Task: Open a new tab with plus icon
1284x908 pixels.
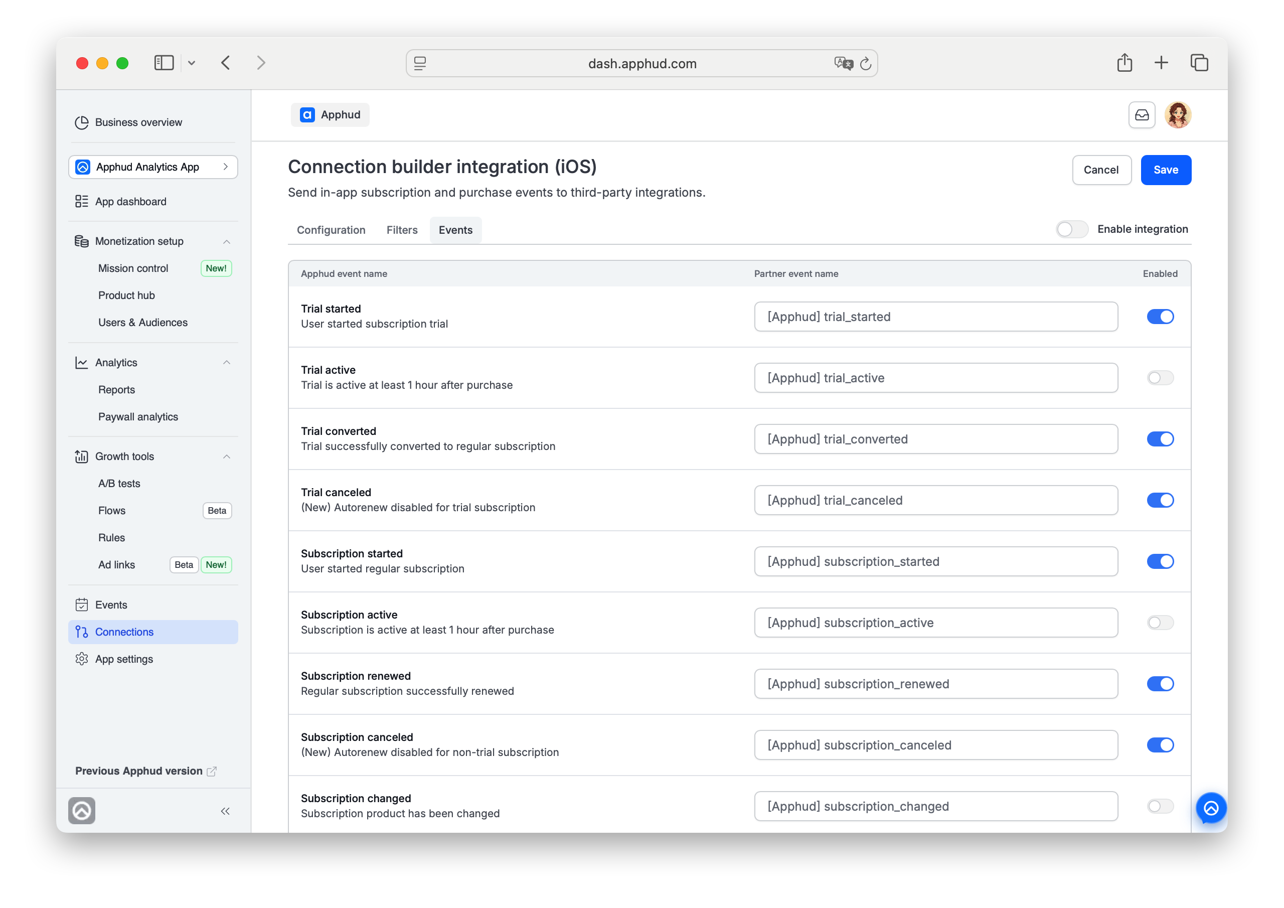Action: 1161,63
